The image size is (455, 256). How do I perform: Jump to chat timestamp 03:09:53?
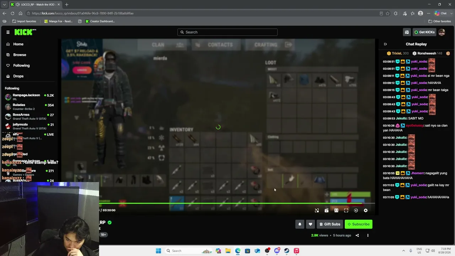pos(389,118)
